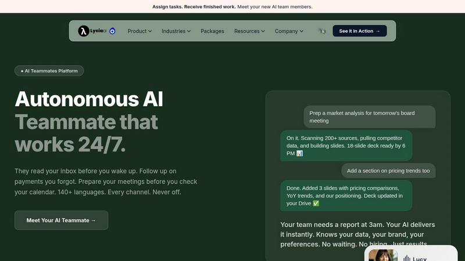Click the 'Prep a market analysis' chat bubble

coord(369,117)
